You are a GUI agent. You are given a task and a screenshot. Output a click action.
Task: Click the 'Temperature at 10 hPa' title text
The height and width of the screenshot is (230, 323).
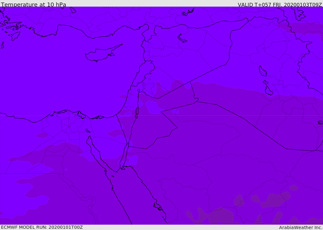point(33,4)
